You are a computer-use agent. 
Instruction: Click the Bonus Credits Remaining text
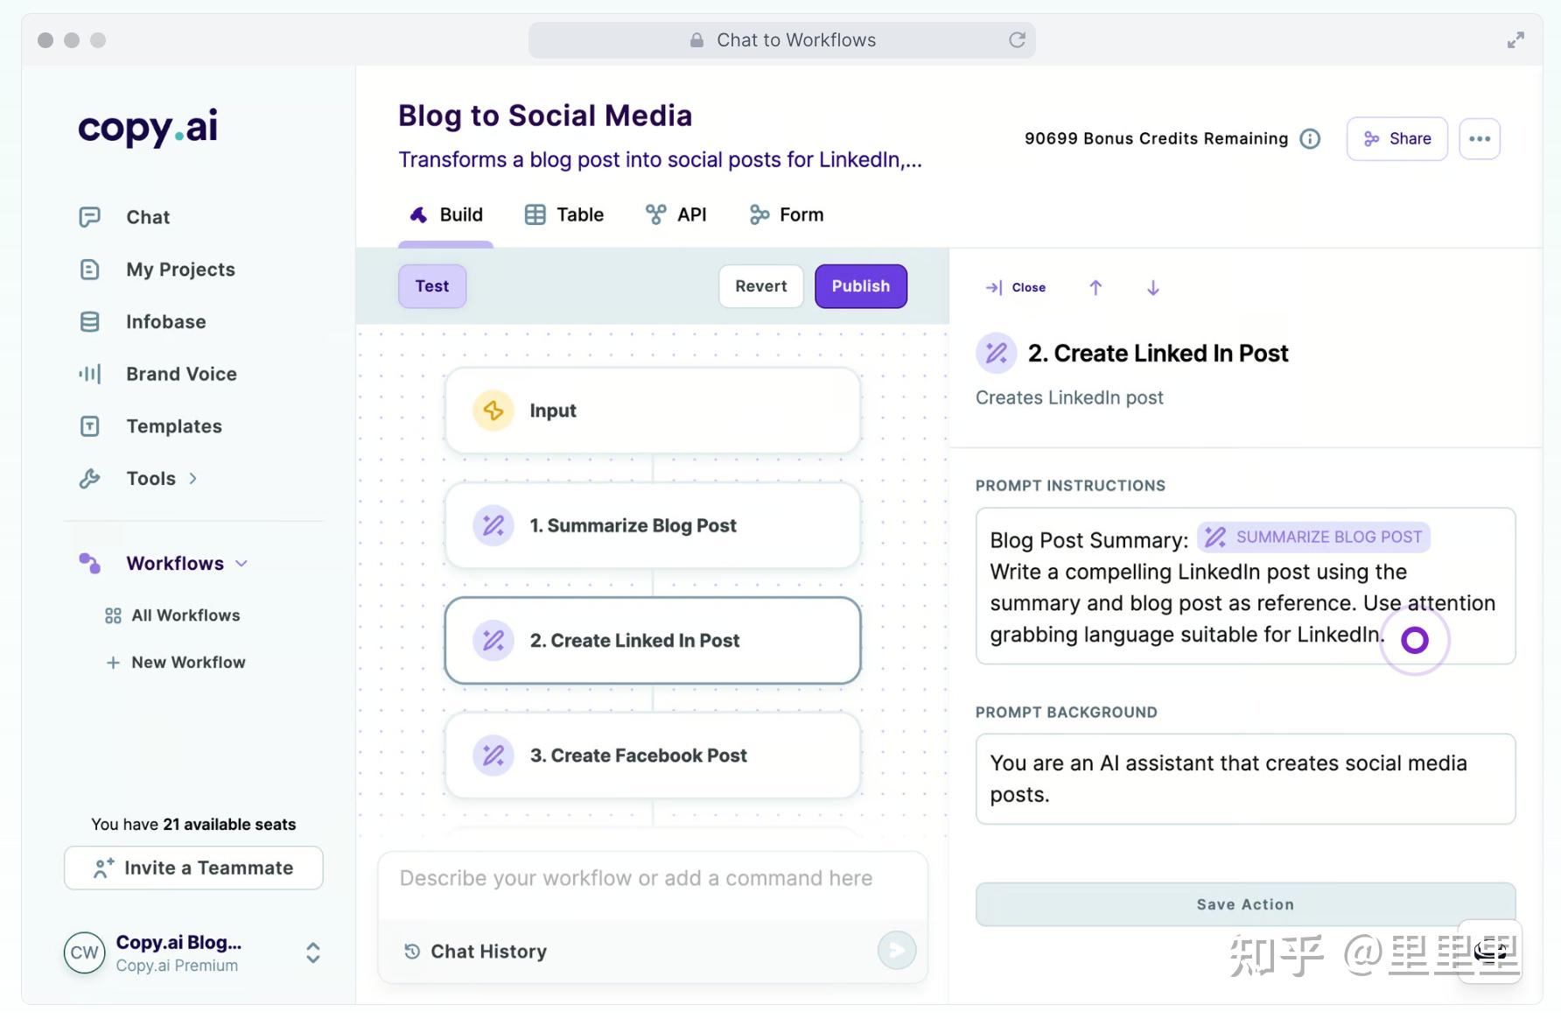tap(1157, 139)
